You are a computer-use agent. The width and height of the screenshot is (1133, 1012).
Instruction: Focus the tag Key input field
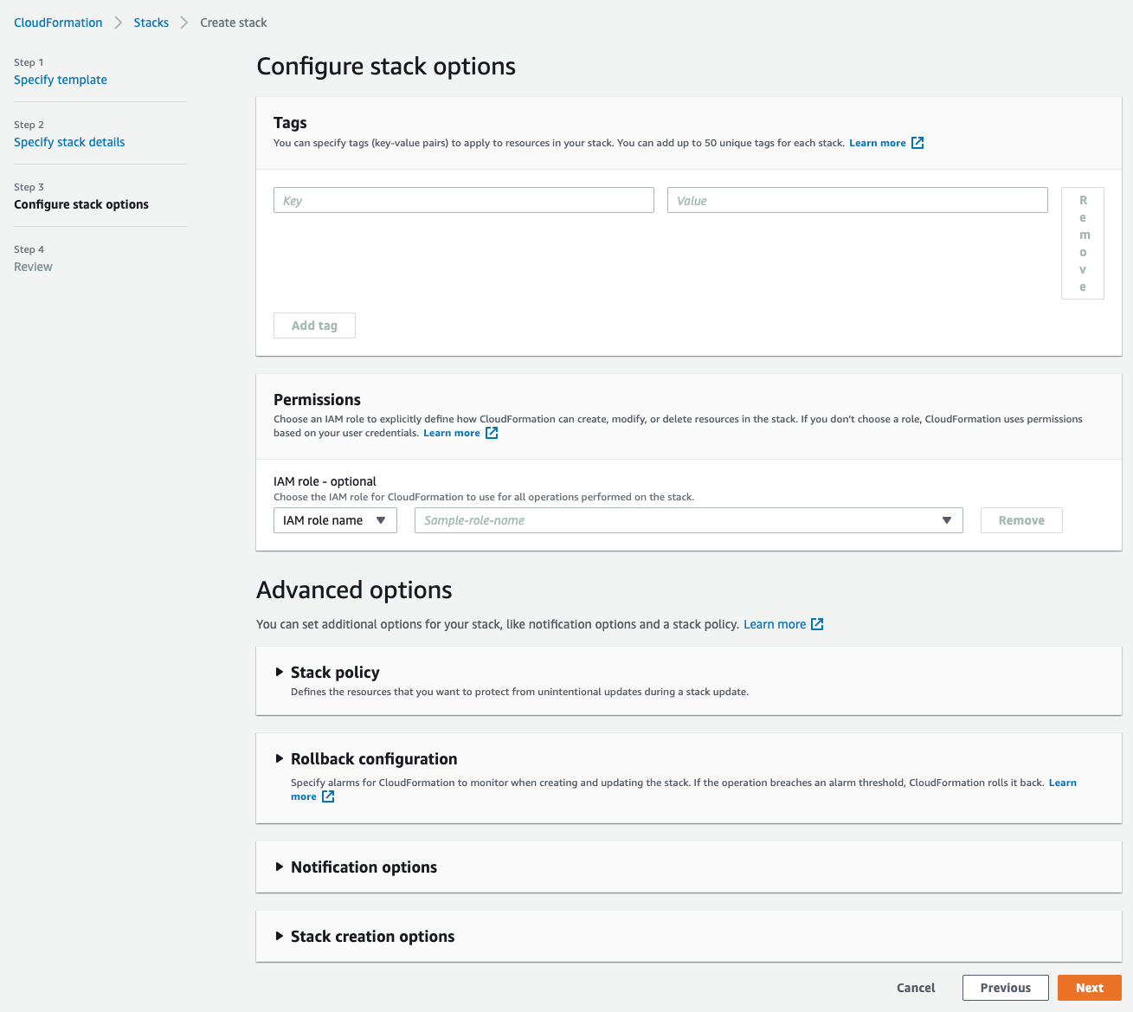click(464, 200)
